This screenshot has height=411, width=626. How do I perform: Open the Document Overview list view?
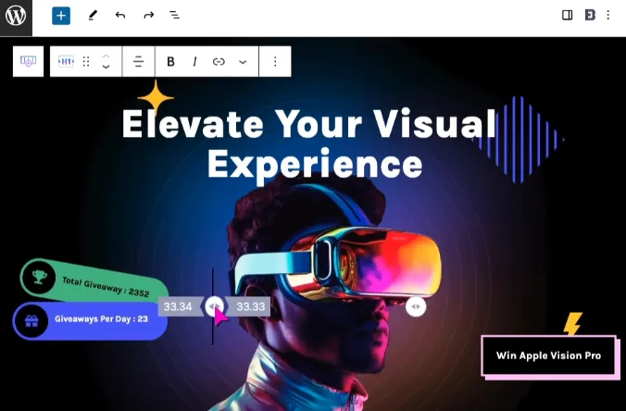point(174,16)
